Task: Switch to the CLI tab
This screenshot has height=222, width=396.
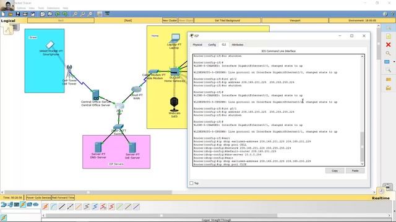Action: coord(224,44)
